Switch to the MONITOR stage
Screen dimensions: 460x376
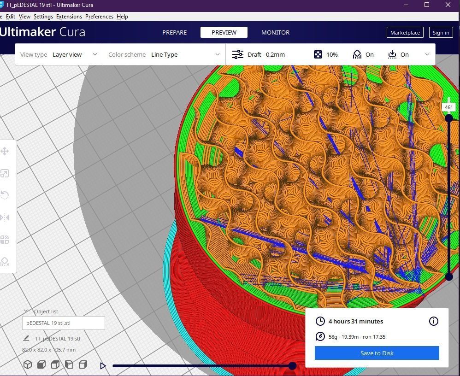point(276,33)
